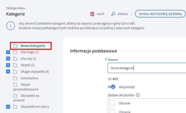
Task: Expand the Dla niej category
Action: click(8, 59)
